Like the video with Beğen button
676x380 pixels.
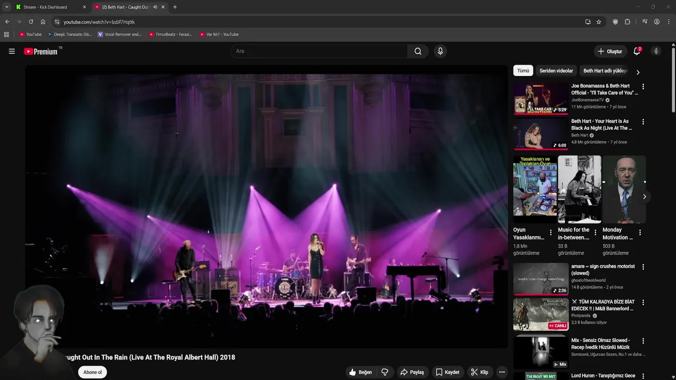click(x=361, y=372)
